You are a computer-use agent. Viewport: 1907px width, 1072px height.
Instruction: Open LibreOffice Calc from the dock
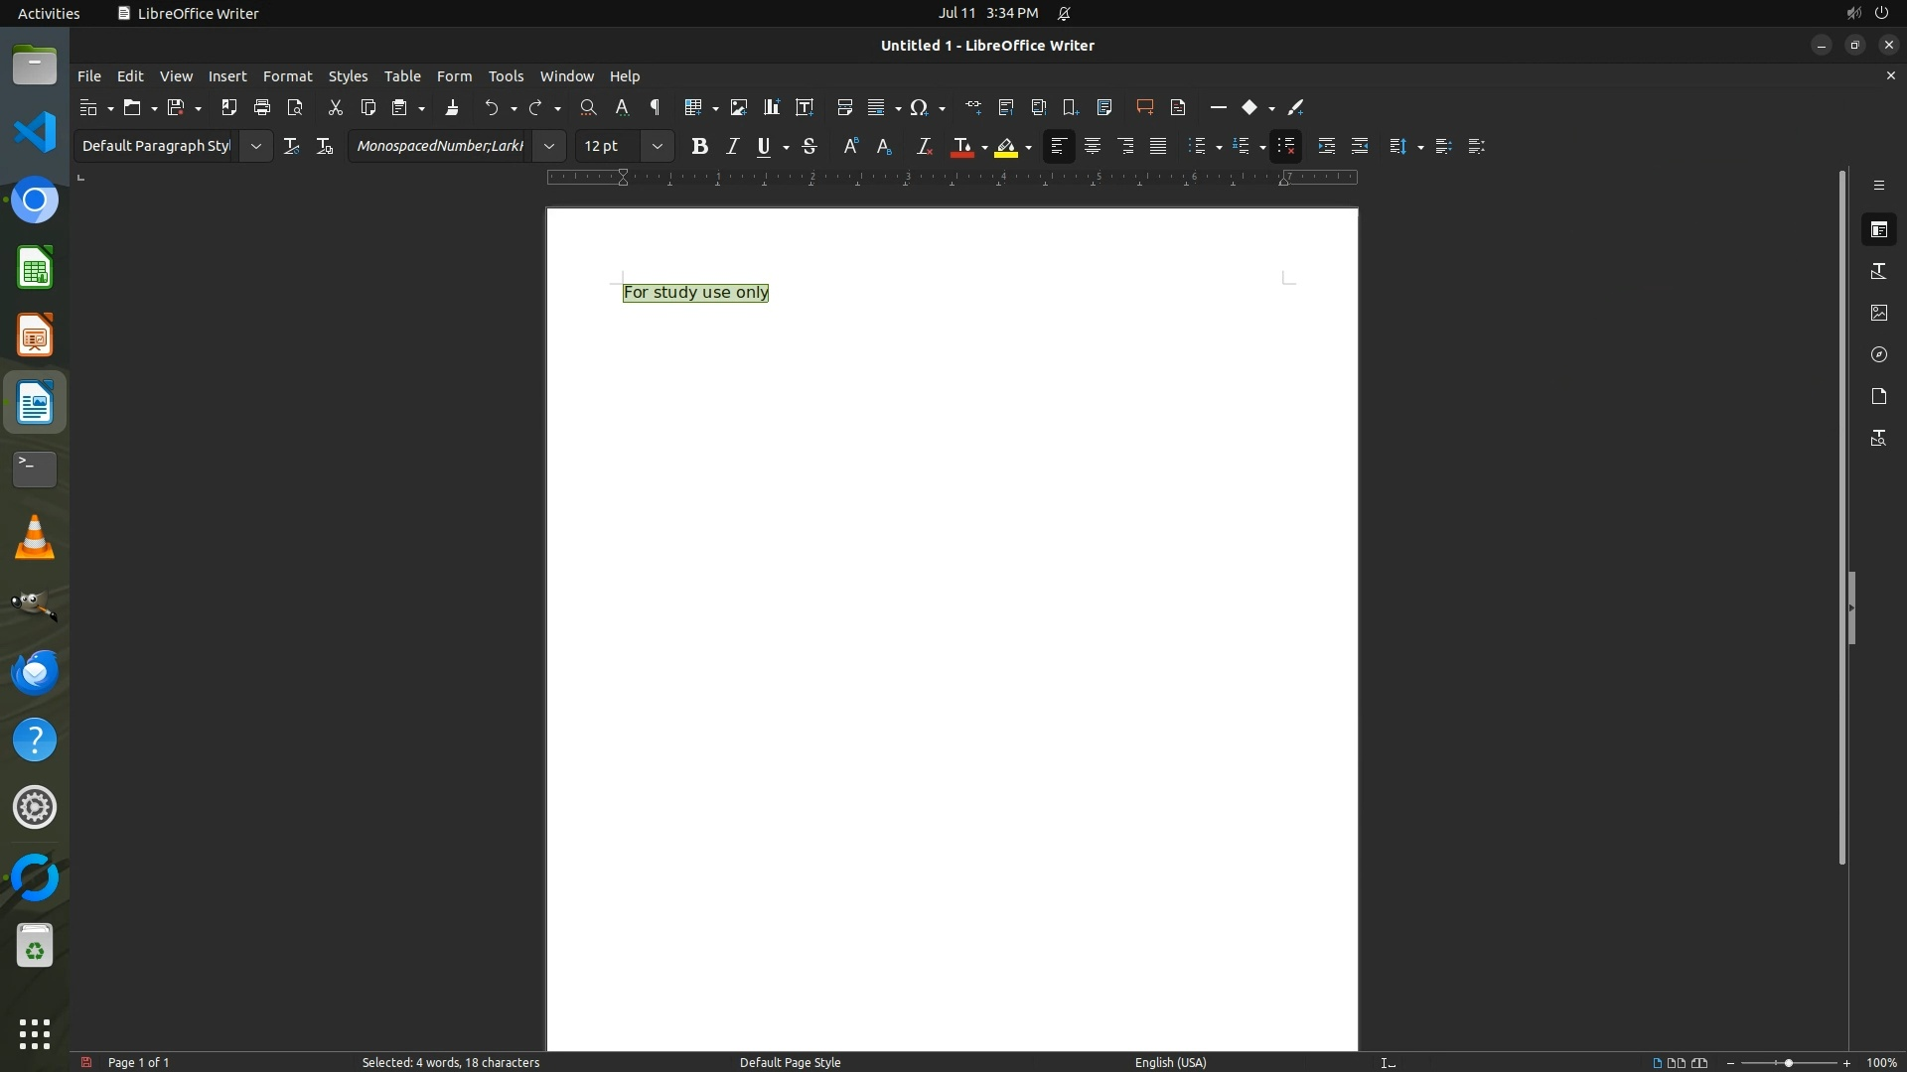pos(35,268)
